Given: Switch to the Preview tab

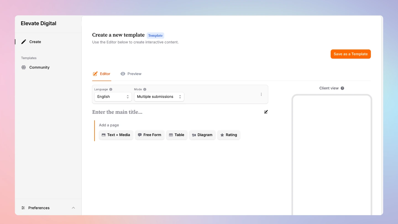Looking at the screenshot, I should coord(131,74).
